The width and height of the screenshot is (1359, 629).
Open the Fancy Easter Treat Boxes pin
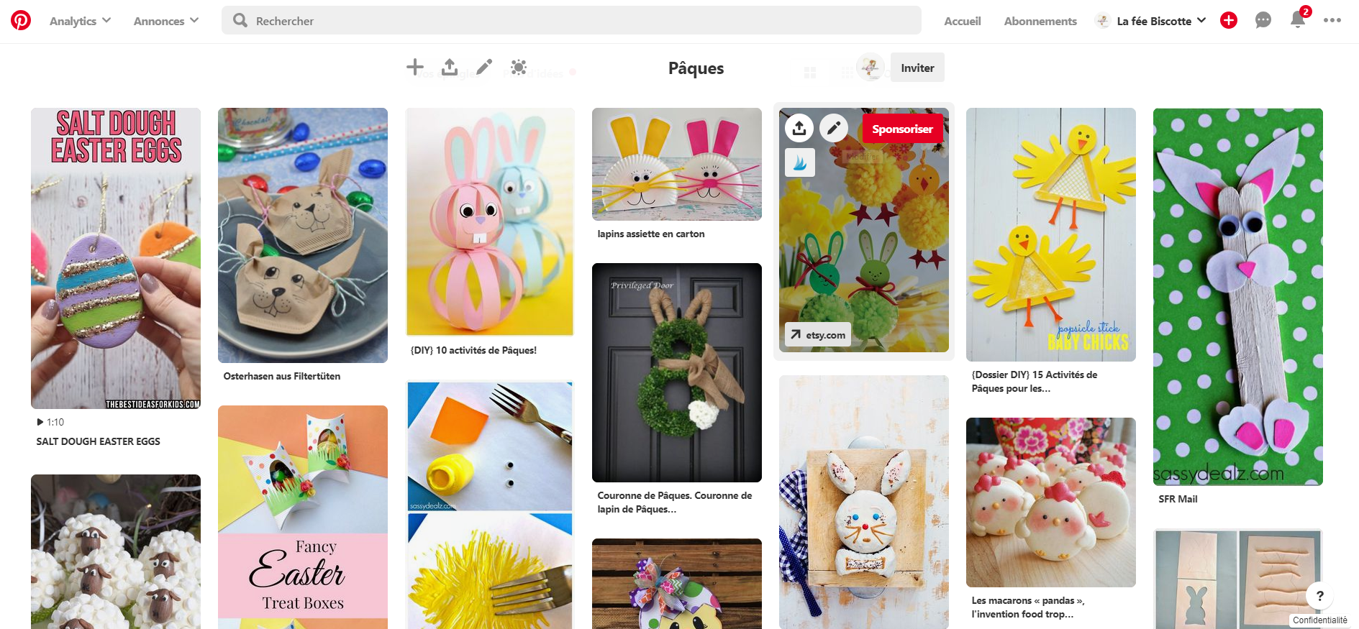(303, 517)
